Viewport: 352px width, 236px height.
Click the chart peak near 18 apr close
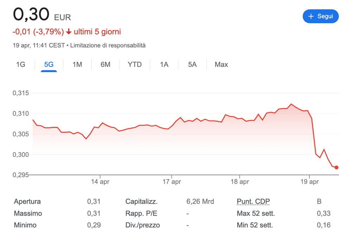(x=291, y=104)
